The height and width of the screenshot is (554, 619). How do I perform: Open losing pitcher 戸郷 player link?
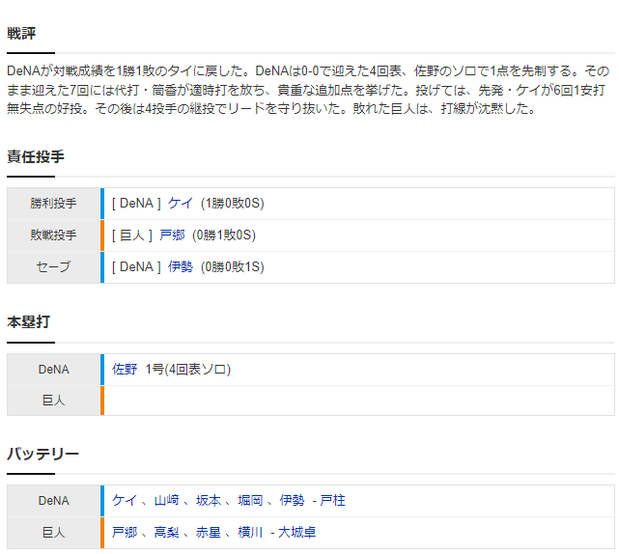[x=172, y=235]
